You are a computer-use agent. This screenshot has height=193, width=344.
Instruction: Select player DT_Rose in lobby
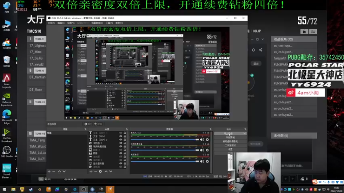(36, 90)
